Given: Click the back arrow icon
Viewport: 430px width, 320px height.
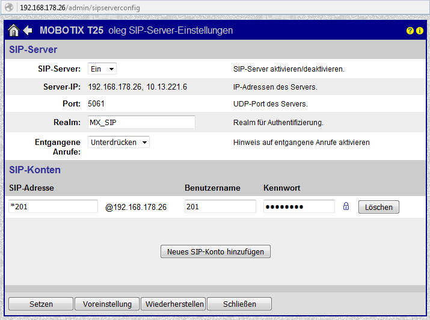Looking at the screenshot, I should point(28,30).
